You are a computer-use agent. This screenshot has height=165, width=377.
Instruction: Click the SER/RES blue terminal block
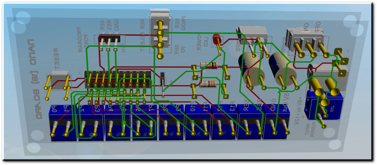(x=250, y=122)
